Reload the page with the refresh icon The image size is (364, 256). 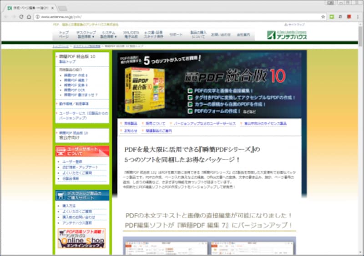[21, 17]
